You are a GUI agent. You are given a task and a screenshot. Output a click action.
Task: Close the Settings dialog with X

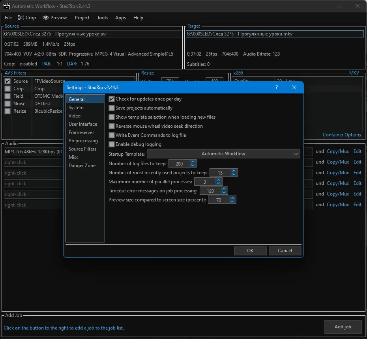294,88
